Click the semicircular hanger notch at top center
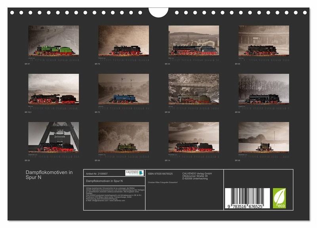The width and height of the screenshot is (317, 228). point(158,12)
